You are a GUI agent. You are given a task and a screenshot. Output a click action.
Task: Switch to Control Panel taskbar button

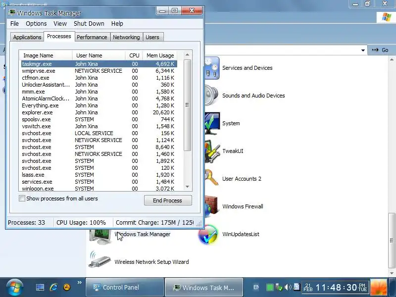tap(125, 287)
